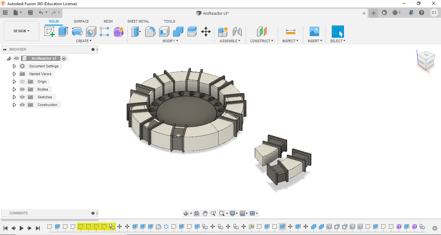Open the Measure tool
The image size is (441, 235).
pyautogui.click(x=291, y=32)
